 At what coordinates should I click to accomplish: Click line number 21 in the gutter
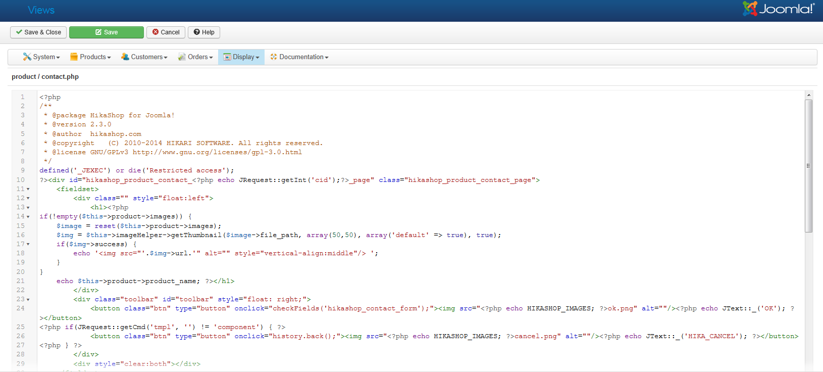[20, 281]
